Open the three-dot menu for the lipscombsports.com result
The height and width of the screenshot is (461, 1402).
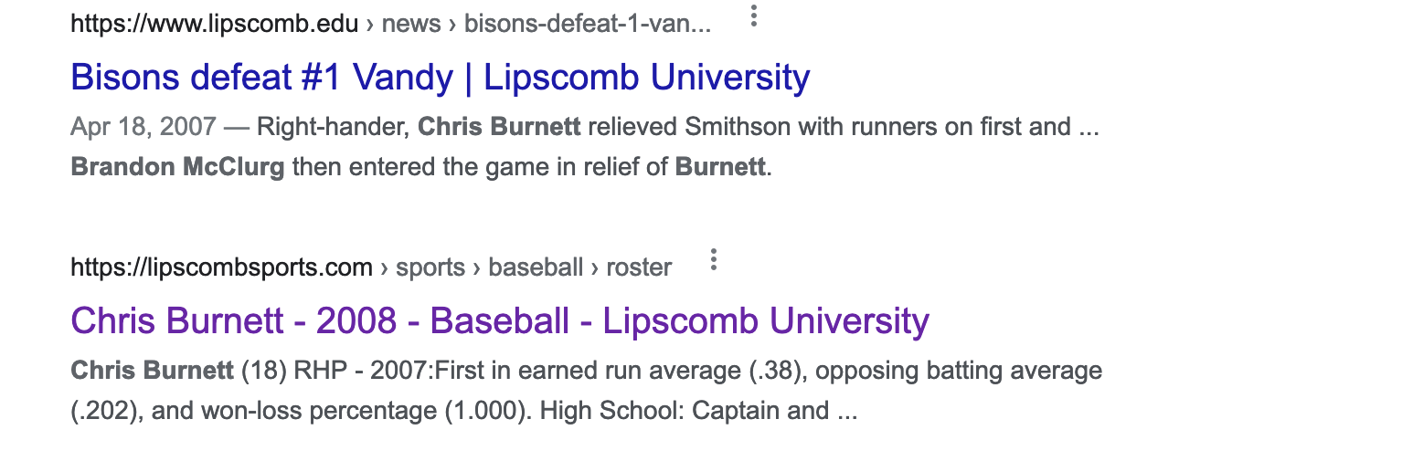(714, 260)
